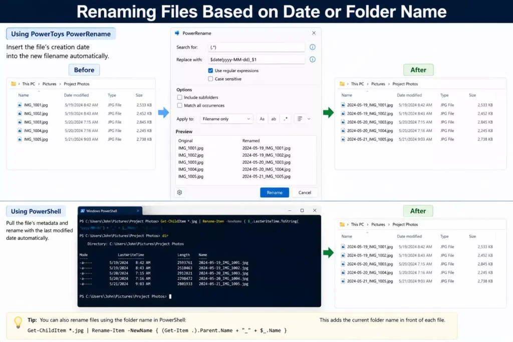
Task: Enable the Case sensitive checkbox
Action: pos(210,79)
